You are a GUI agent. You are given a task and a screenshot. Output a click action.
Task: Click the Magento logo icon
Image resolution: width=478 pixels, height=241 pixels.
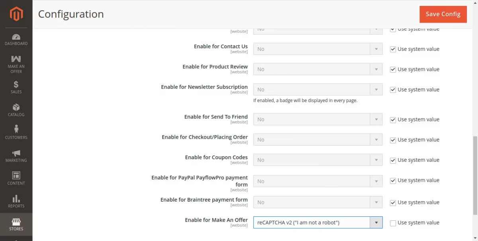16,14
